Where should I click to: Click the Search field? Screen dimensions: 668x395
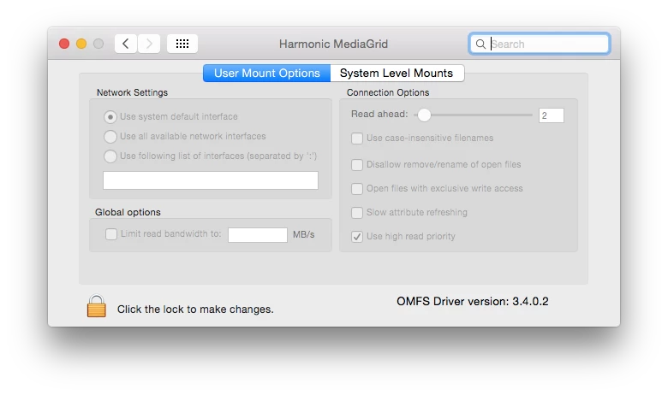(x=540, y=44)
